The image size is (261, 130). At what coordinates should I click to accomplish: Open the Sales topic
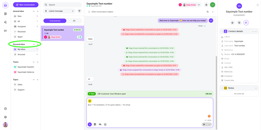tap(26, 85)
